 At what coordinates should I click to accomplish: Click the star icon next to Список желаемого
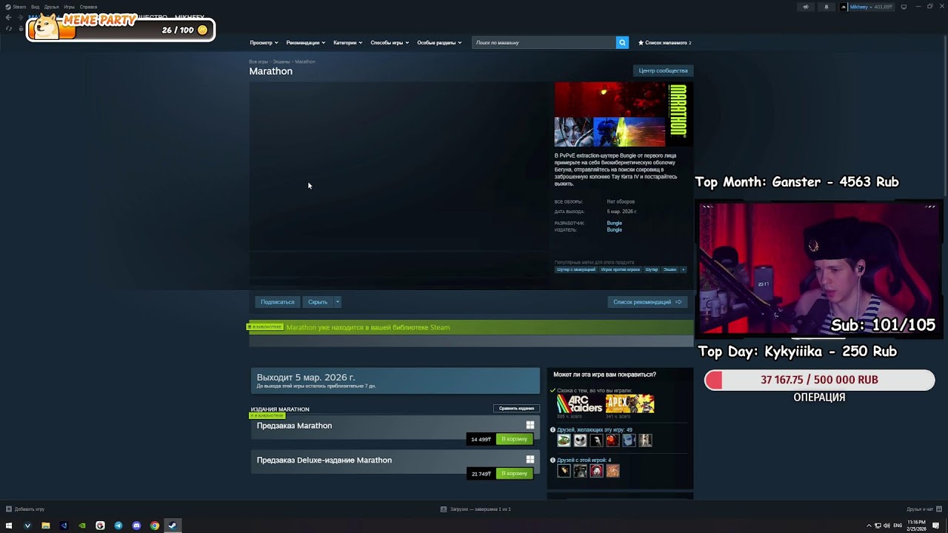click(641, 43)
